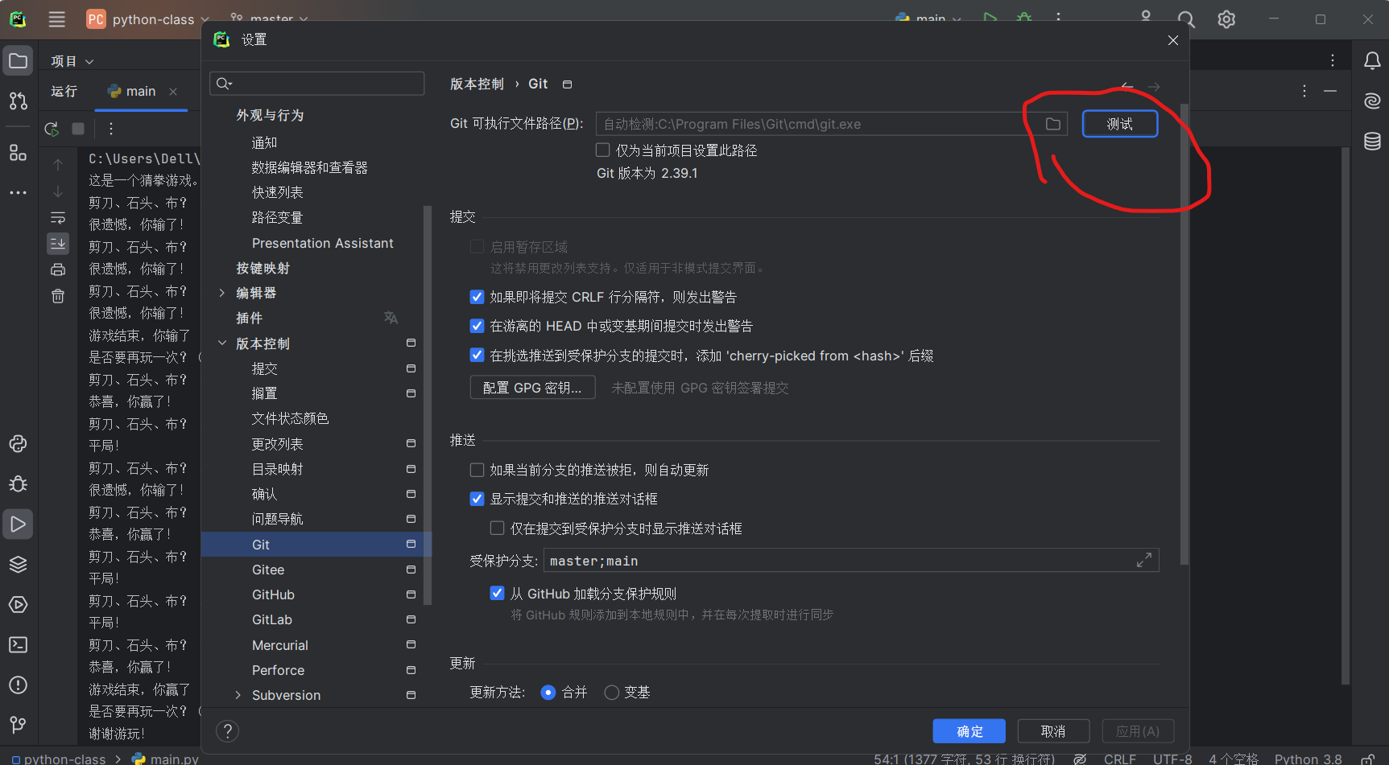Viewport: 1389px width, 765px height.
Task: Cancel the settings dialog with 取消
Action: pyautogui.click(x=1053, y=731)
